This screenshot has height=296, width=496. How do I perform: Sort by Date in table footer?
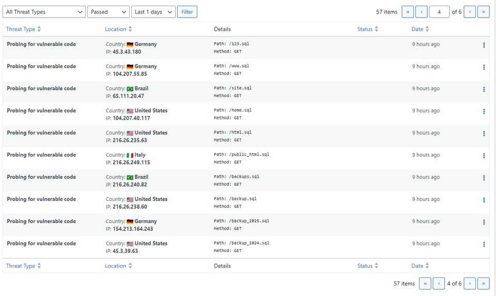(420, 266)
